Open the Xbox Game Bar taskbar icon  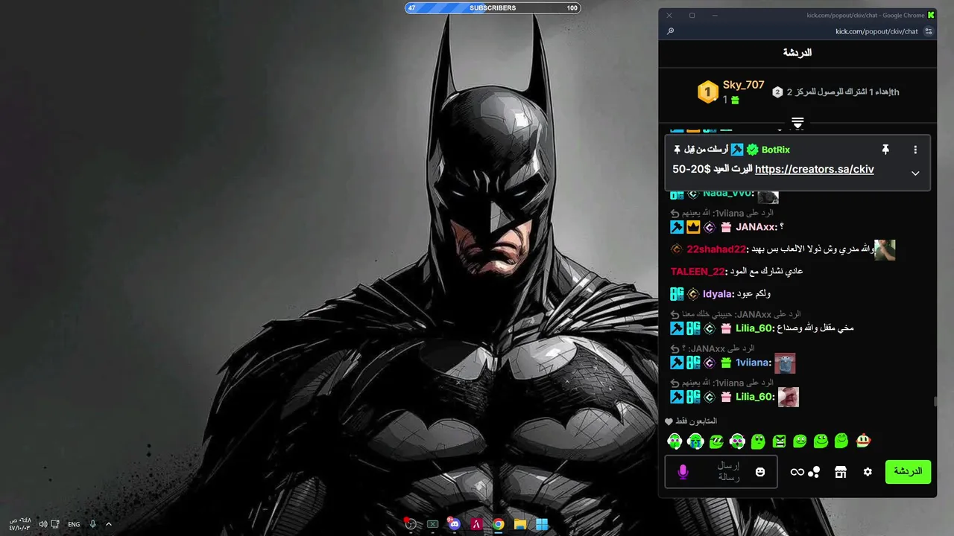(432, 524)
